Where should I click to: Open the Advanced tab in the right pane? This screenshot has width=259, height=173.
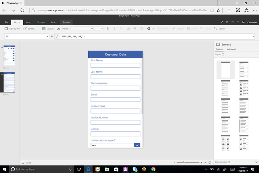(x=231, y=49)
